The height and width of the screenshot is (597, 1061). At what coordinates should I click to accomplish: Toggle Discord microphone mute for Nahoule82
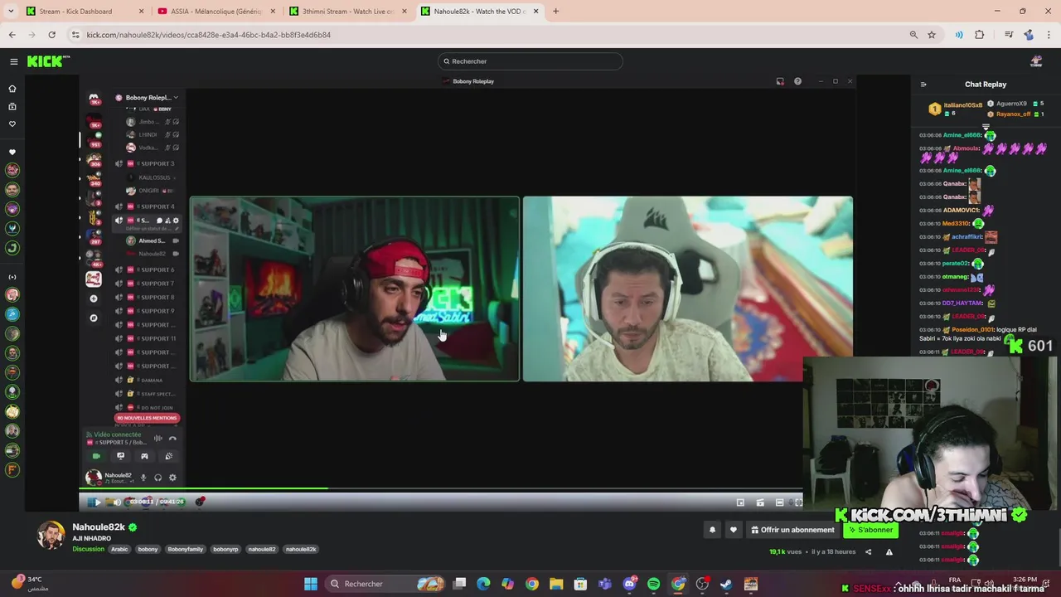tap(143, 478)
